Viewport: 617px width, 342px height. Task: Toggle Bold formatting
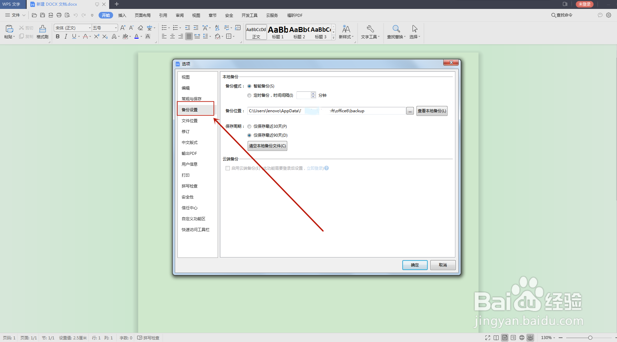click(x=58, y=36)
